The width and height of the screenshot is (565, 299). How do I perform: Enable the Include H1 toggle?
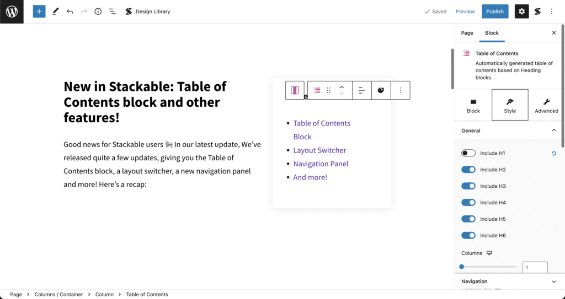point(468,153)
